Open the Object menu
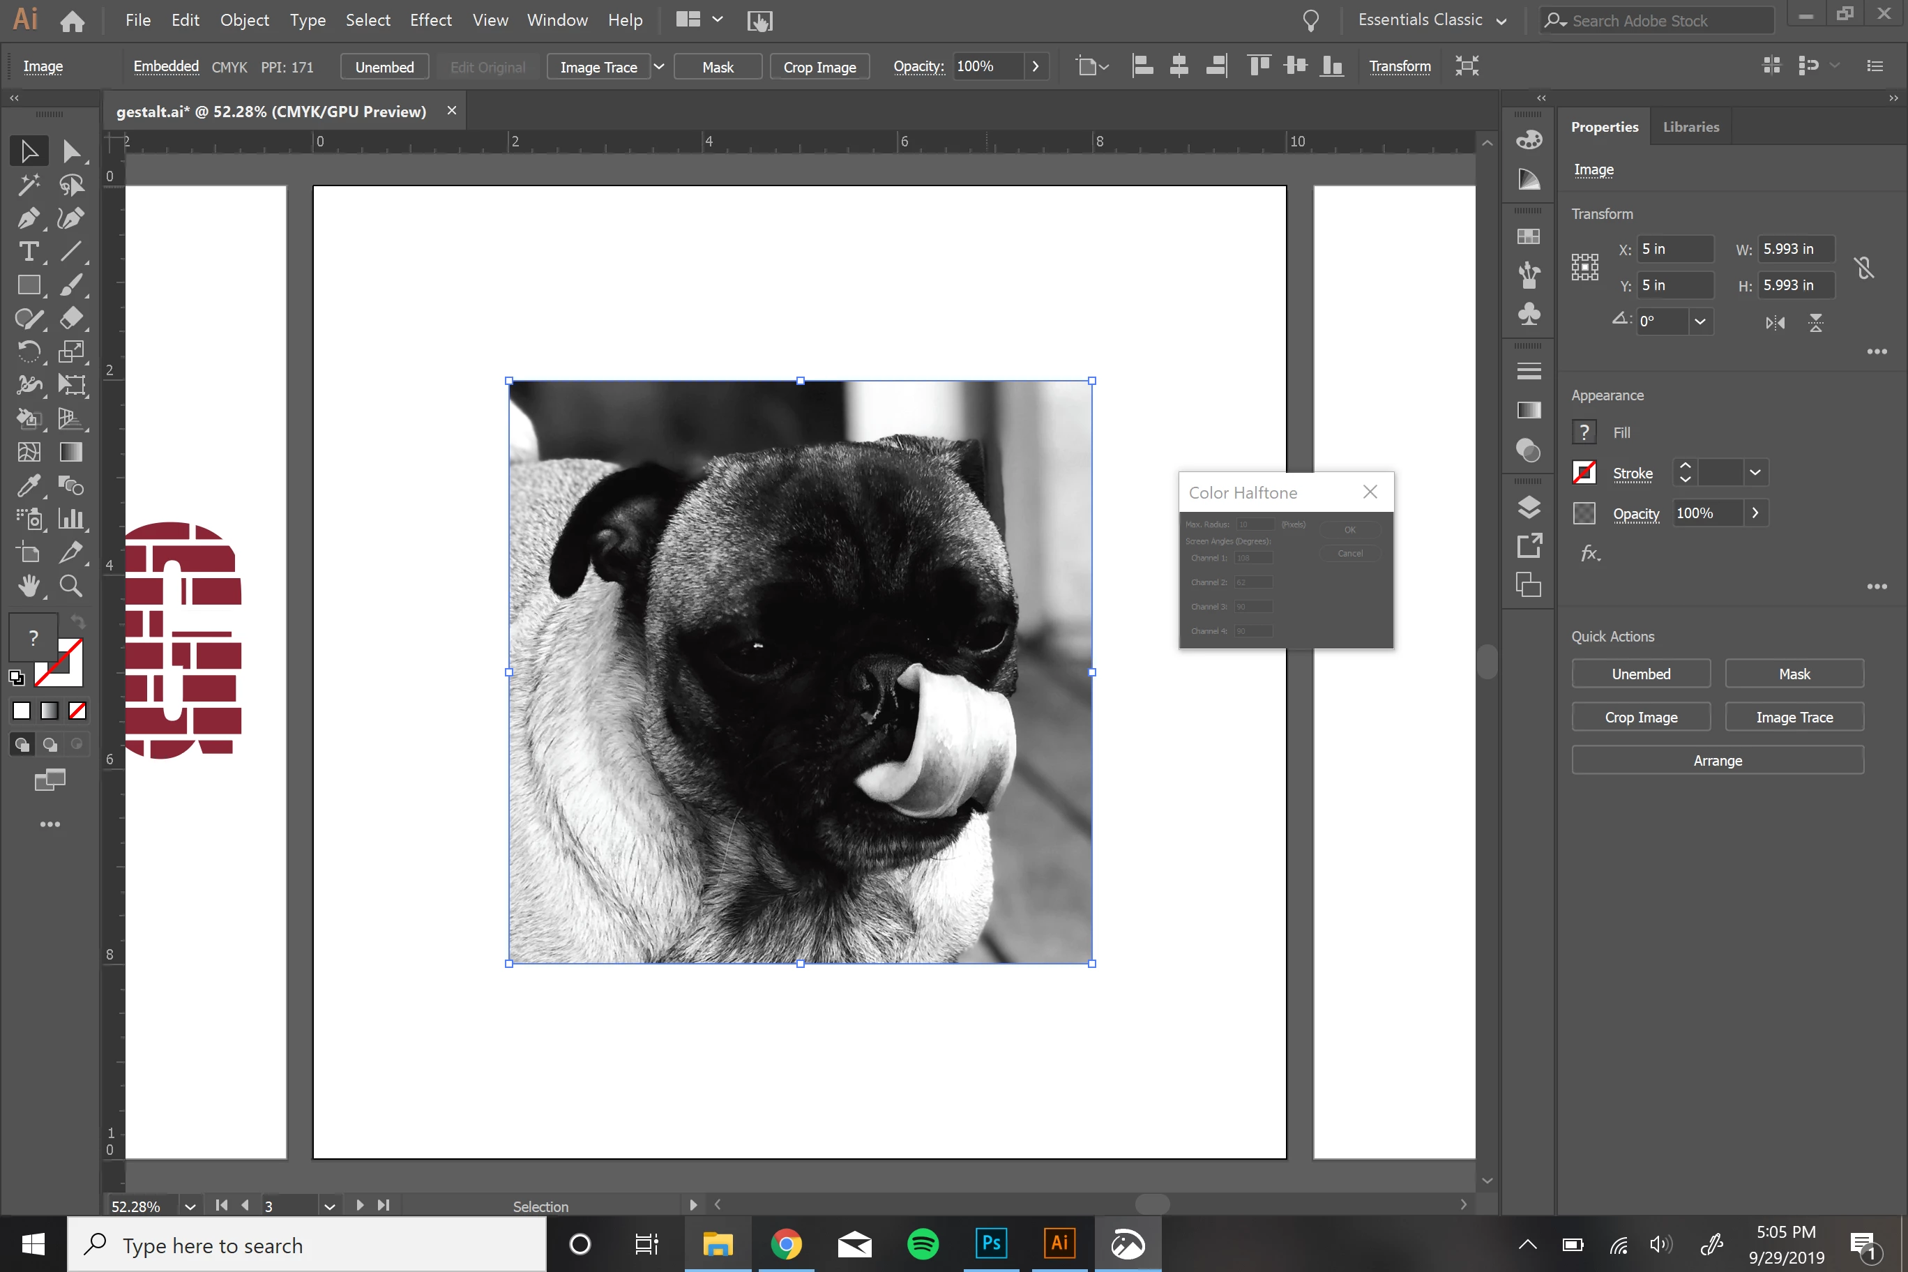The height and width of the screenshot is (1272, 1908). pos(244,20)
